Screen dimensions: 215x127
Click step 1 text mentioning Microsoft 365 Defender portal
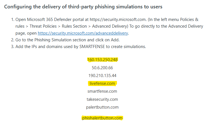109,26
